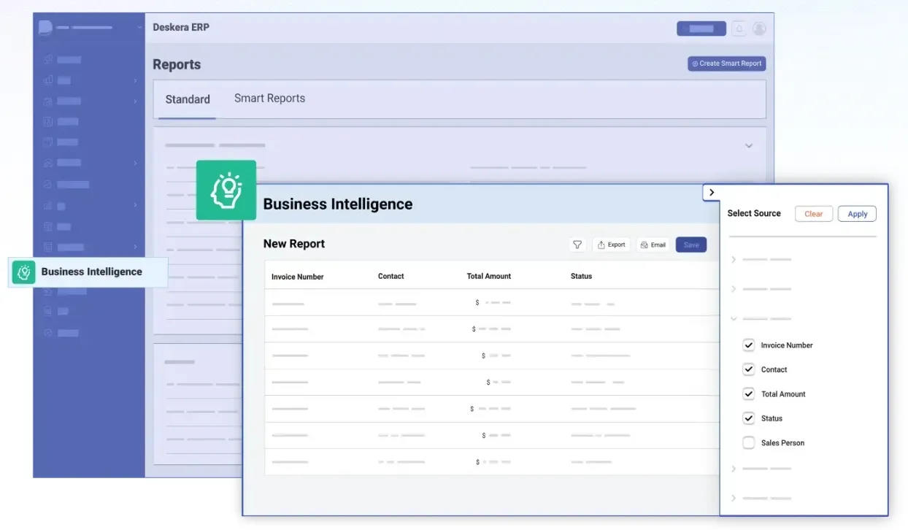Click Create Smart Report
The width and height of the screenshot is (908, 530).
726,64
